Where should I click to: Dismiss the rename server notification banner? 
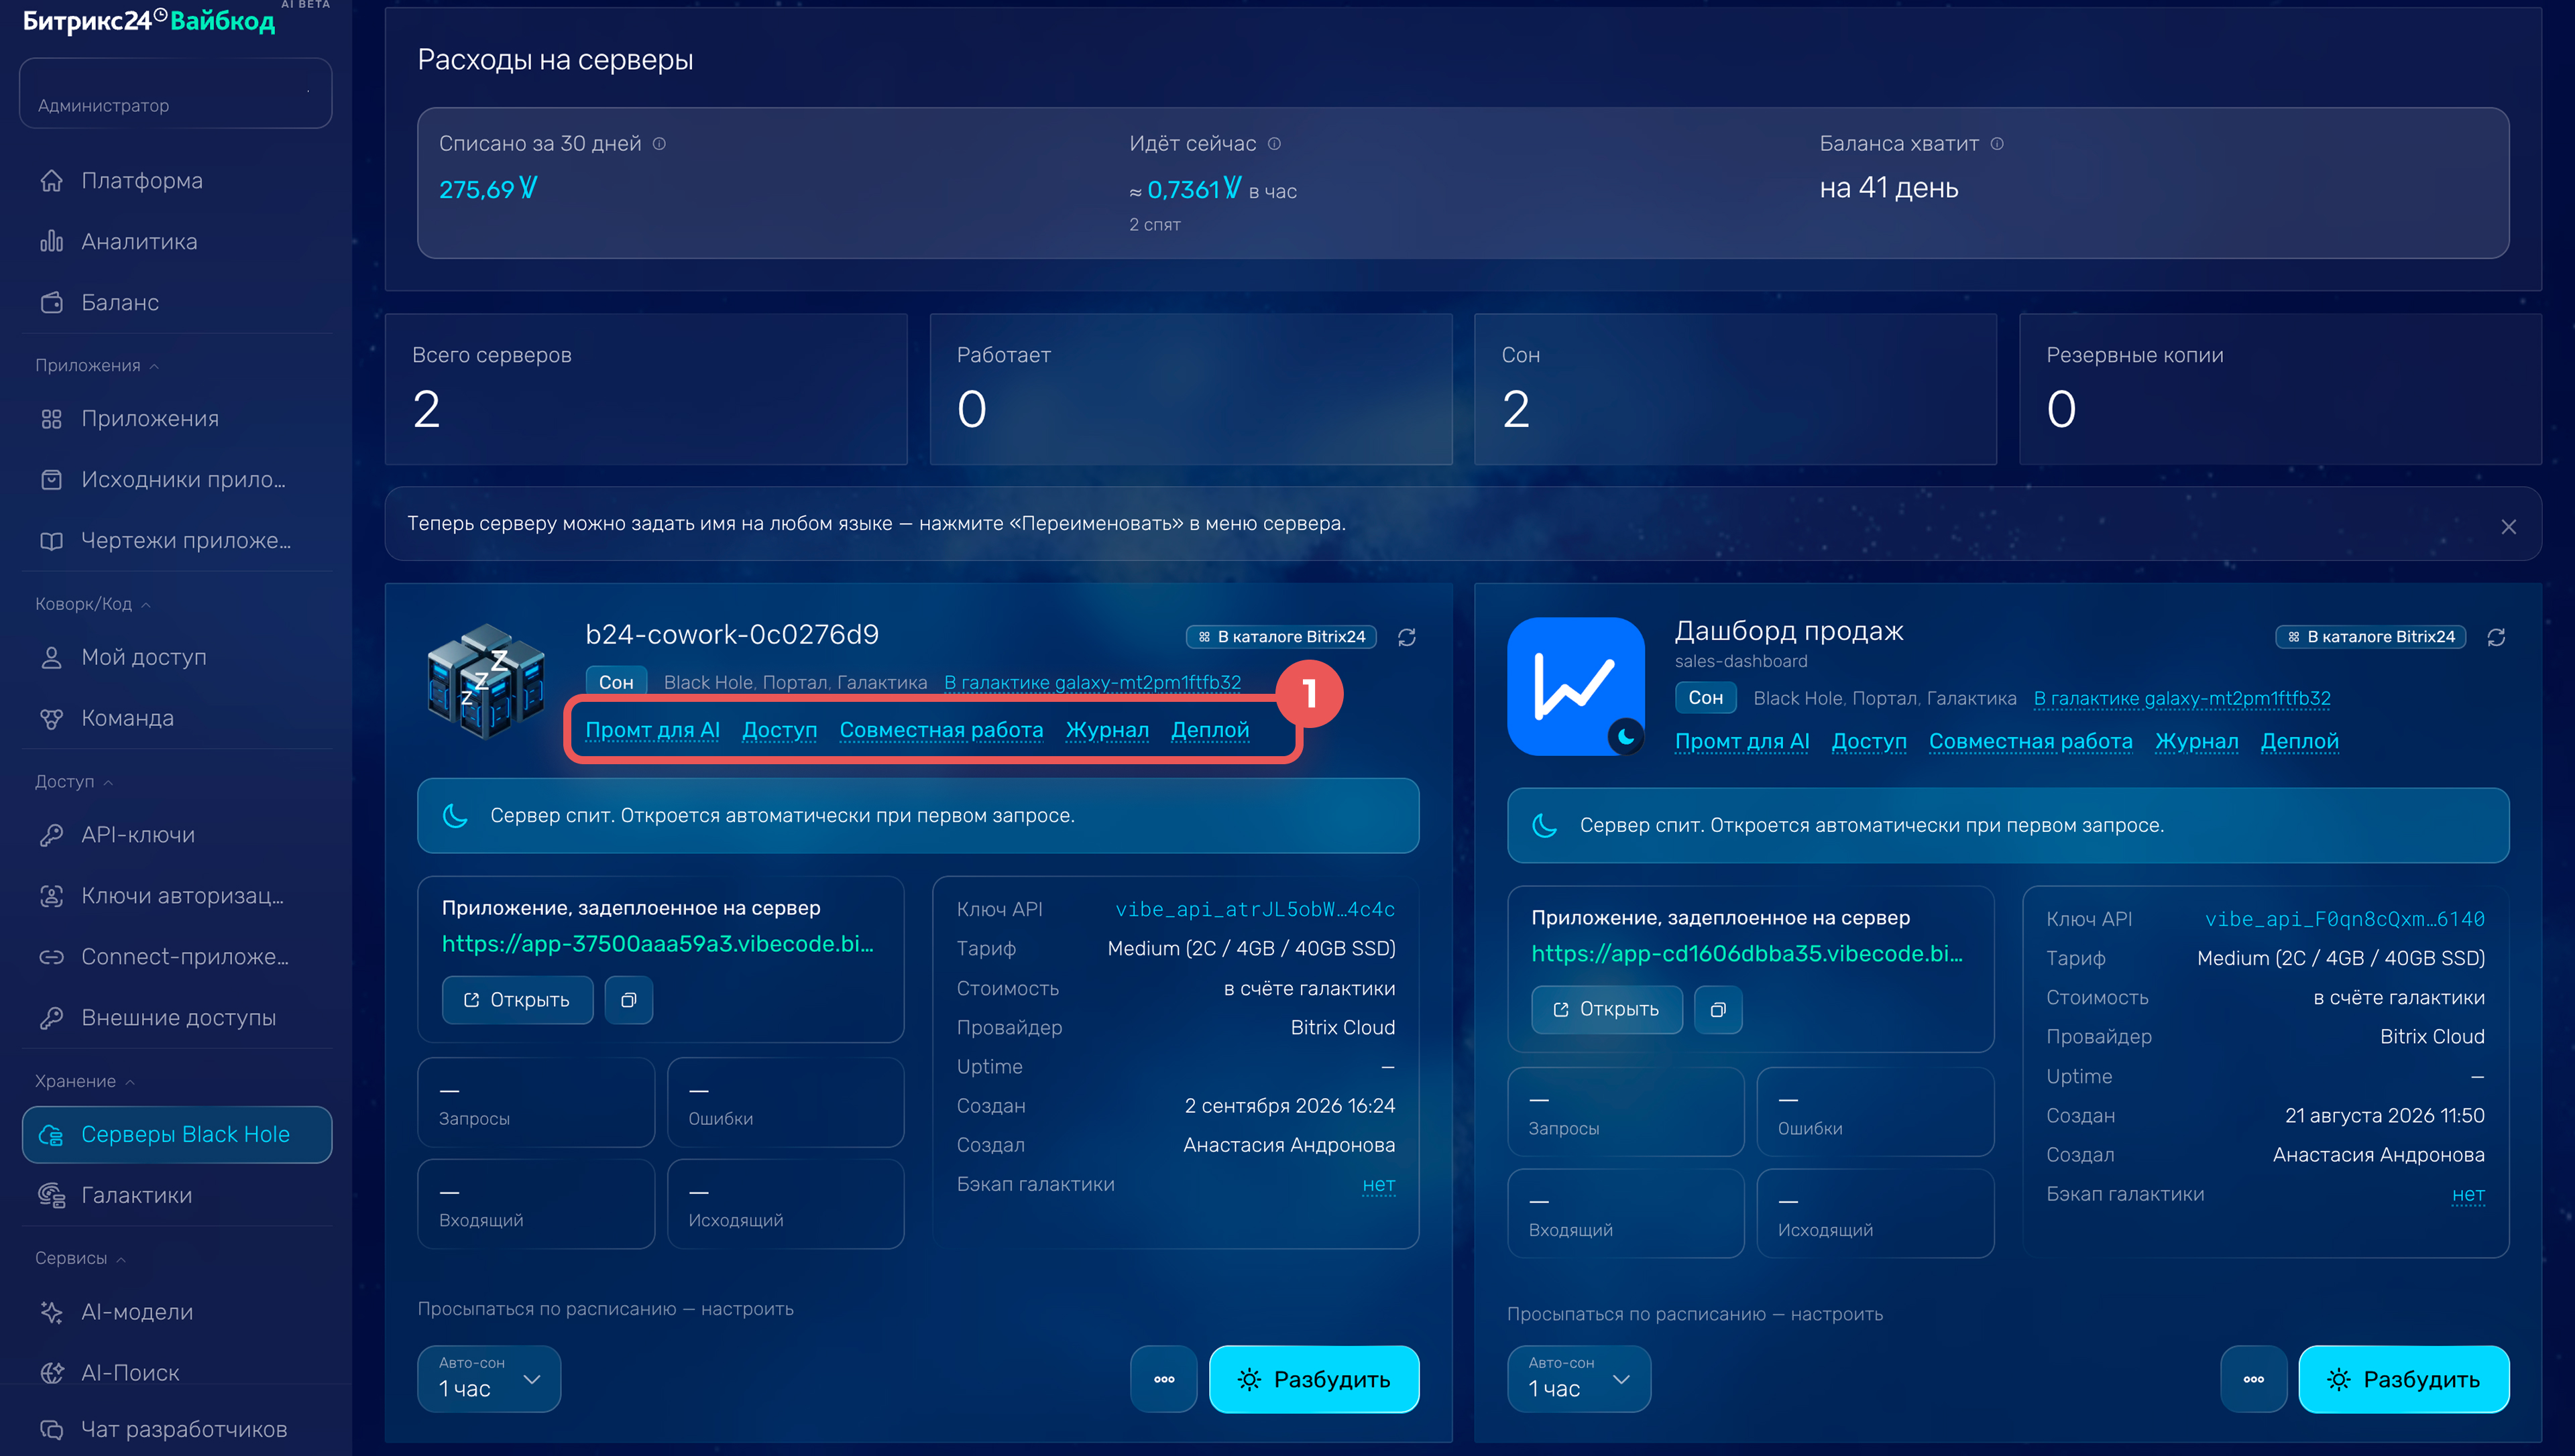[x=2508, y=526]
